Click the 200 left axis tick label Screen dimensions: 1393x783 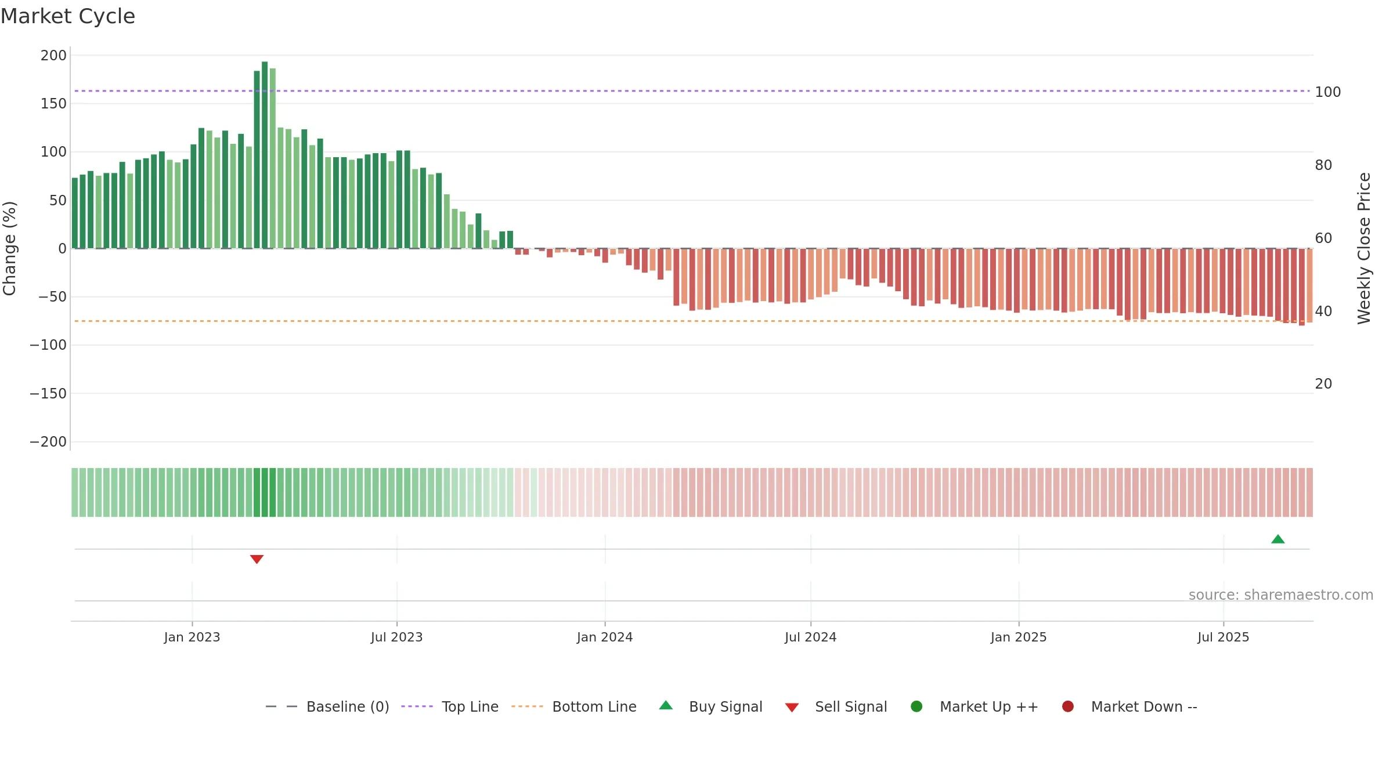point(53,56)
